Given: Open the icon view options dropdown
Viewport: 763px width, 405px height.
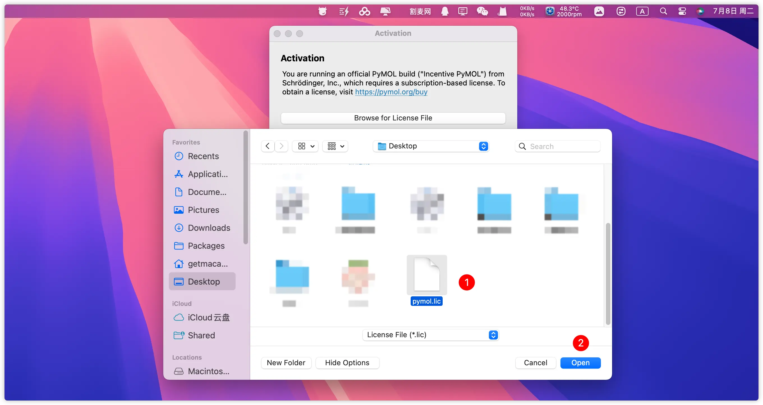Looking at the screenshot, I should (x=305, y=146).
